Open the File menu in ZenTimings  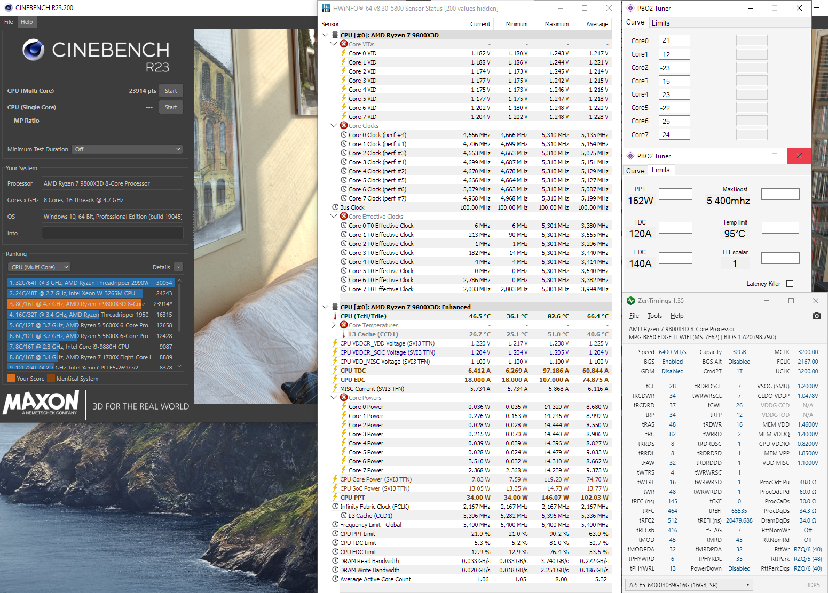(x=634, y=316)
